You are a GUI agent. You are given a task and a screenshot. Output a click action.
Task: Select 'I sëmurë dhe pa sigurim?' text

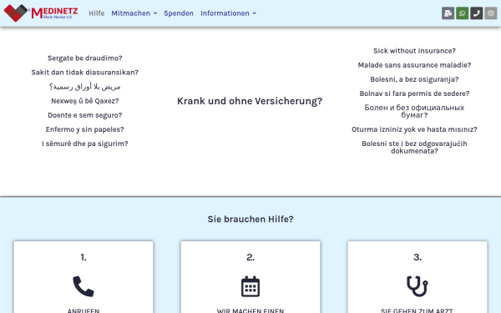[85, 144]
